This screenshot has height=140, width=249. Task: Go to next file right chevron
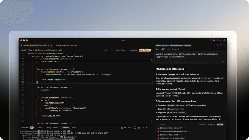(x=127, y=50)
